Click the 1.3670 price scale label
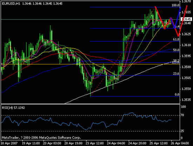The height and width of the screenshot is (146, 193). [186, 1]
